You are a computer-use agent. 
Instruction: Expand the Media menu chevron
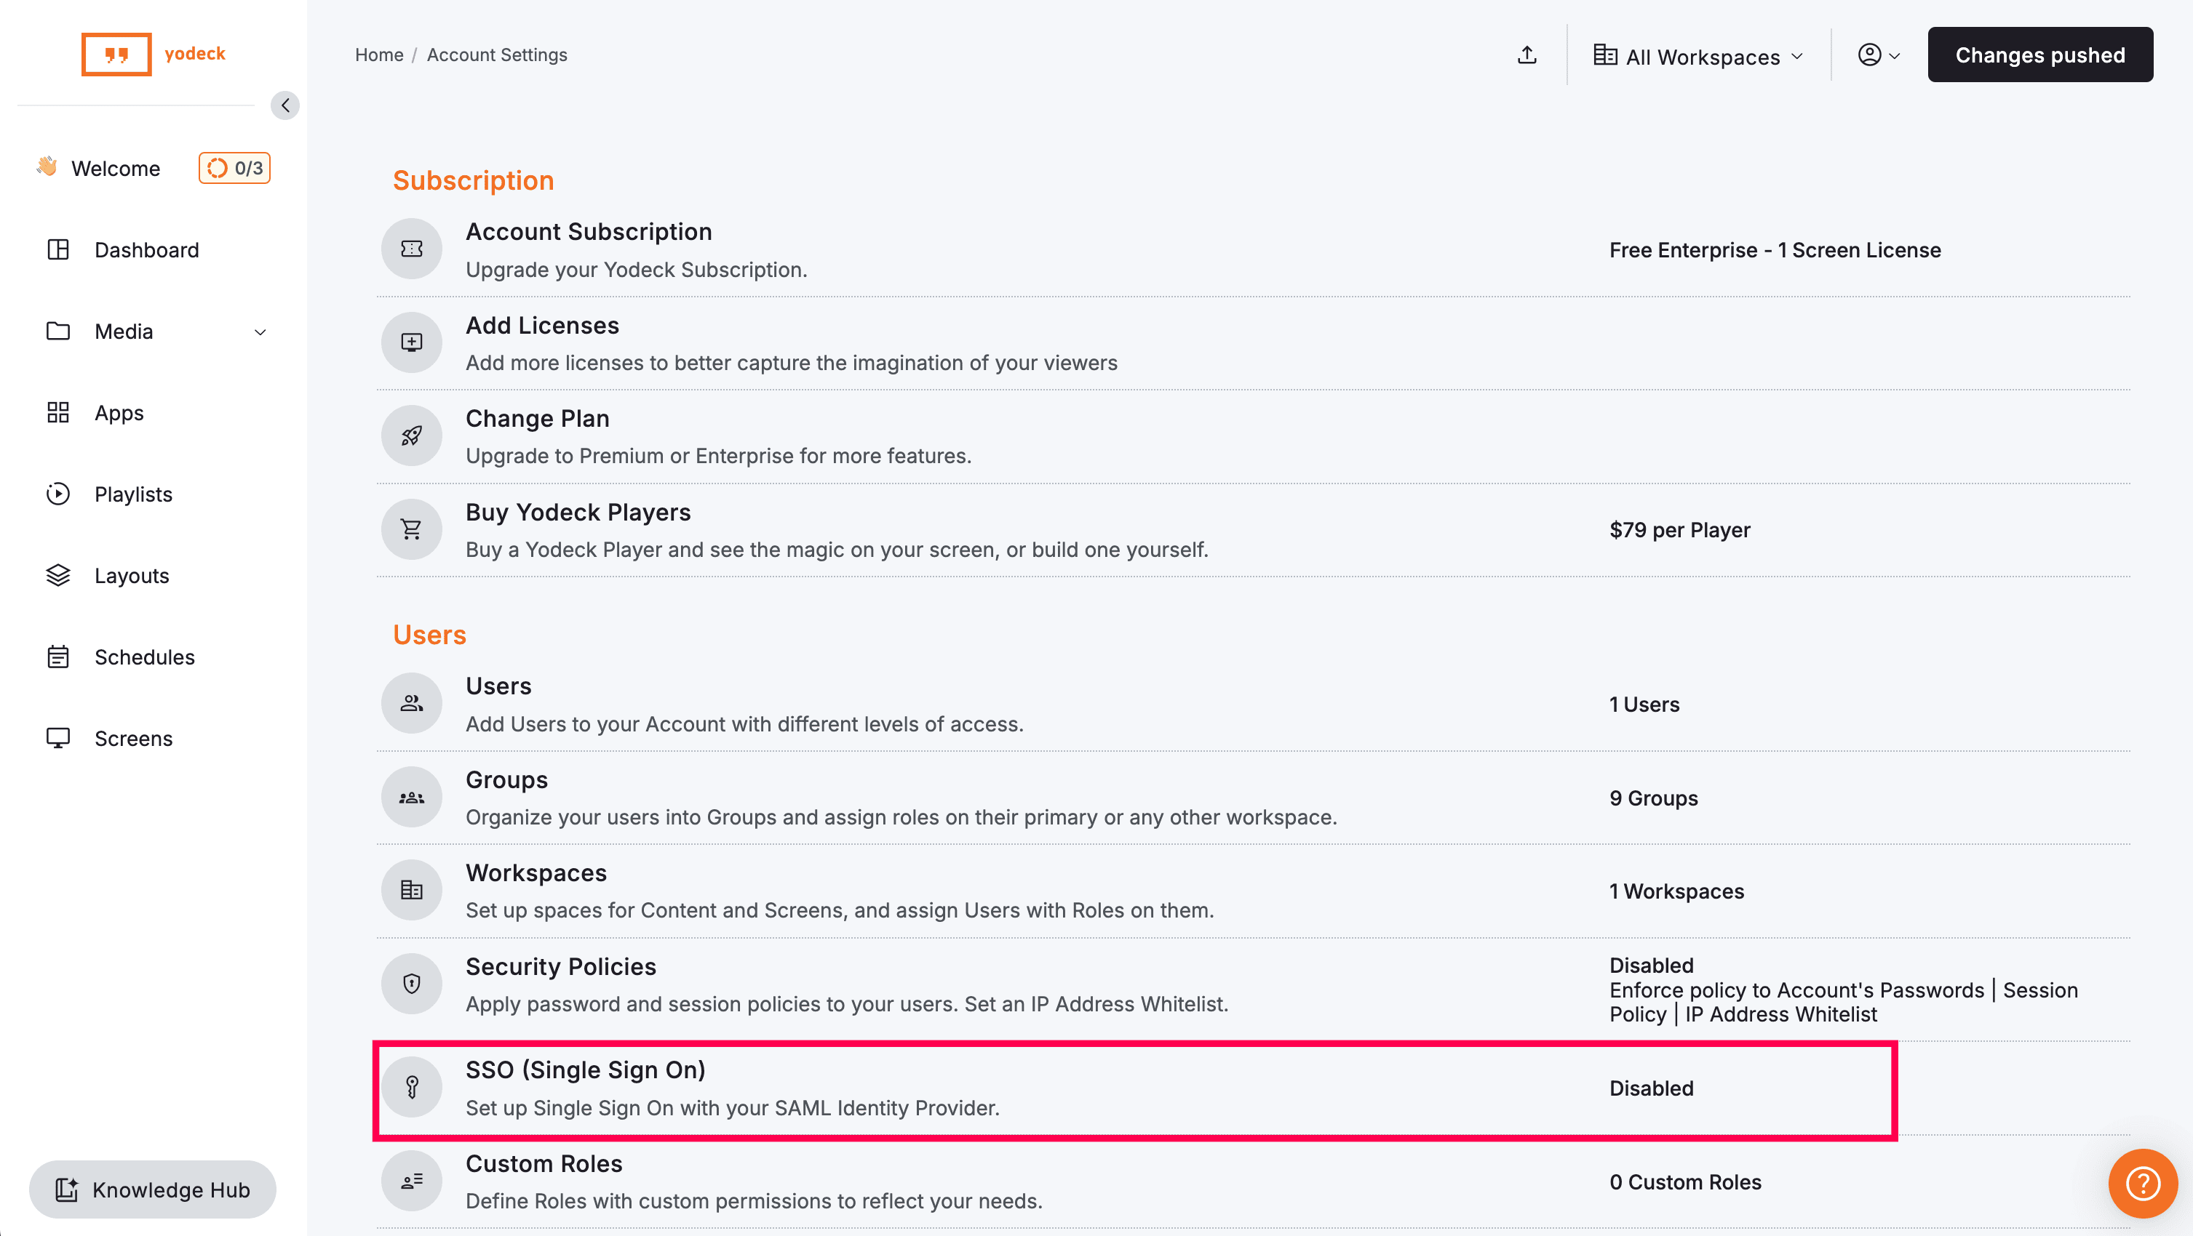[260, 332]
